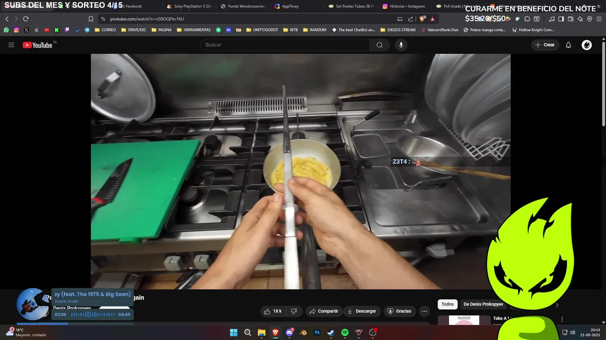Screen dimensions: 606x340
Task: Seek in the music overlay waveform
Action: point(92,314)
